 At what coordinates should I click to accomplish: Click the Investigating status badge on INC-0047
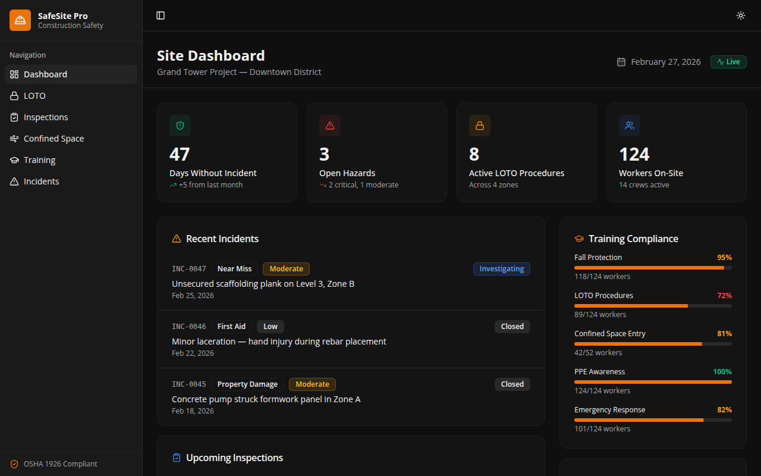click(501, 268)
